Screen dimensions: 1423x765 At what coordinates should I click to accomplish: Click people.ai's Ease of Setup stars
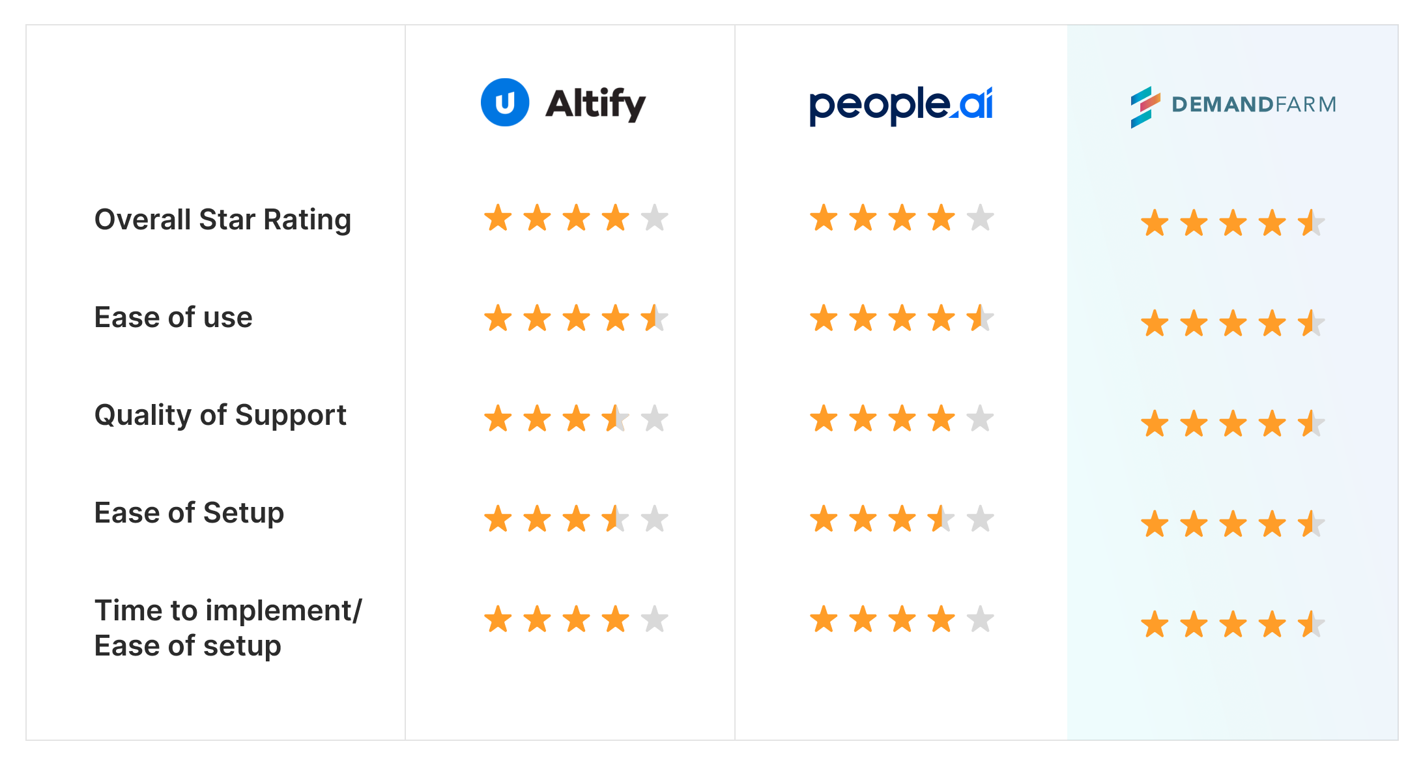pyautogui.click(x=902, y=519)
